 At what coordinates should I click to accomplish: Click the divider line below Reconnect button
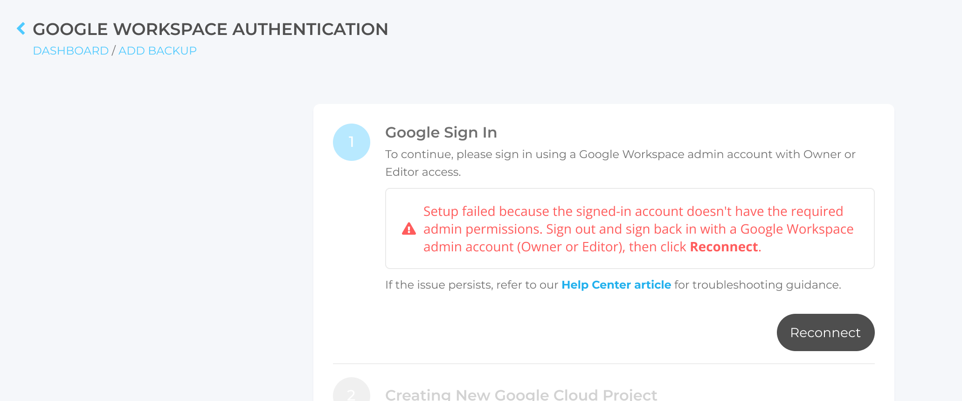(603, 364)
